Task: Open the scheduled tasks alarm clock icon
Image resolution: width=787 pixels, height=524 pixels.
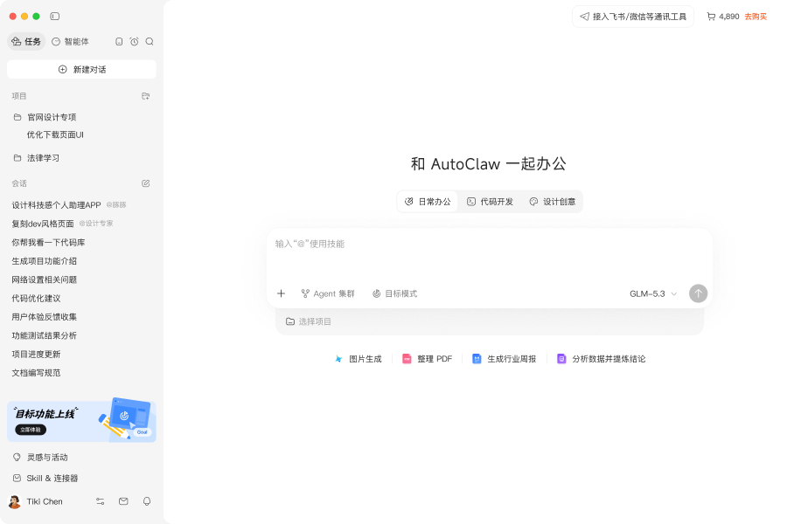Action: point(134,42)
